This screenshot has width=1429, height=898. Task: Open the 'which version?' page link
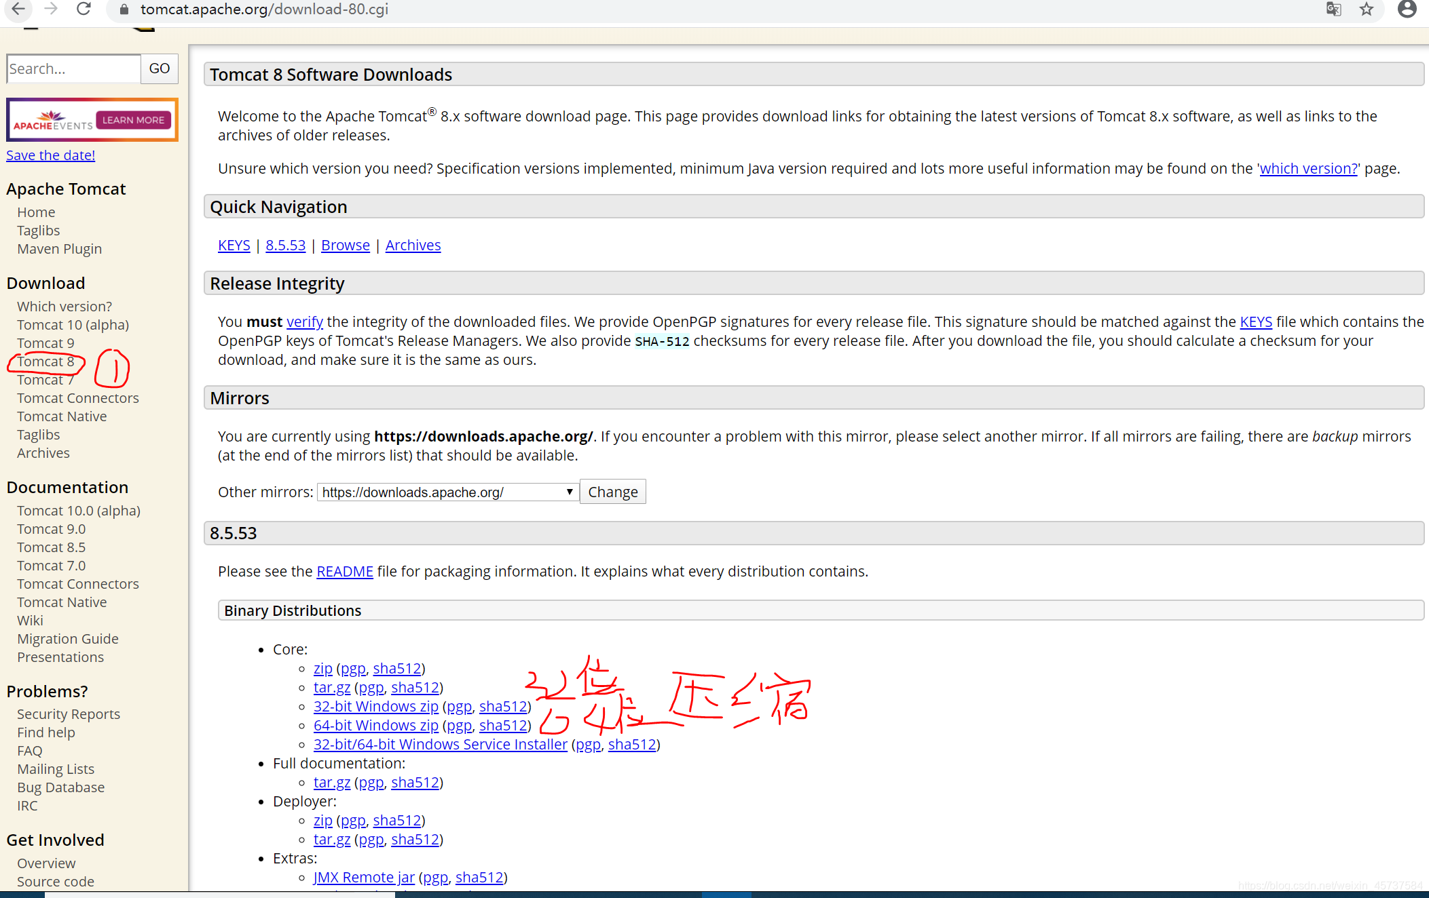1308,169
